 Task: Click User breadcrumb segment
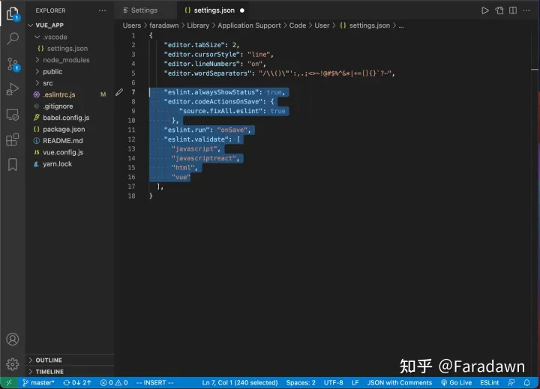pos(322,25)
